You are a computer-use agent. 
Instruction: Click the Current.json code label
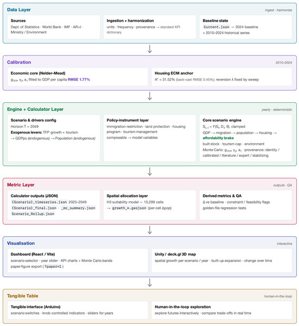point(216,27)
